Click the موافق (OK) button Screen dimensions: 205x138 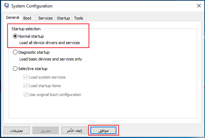(103, 131)
